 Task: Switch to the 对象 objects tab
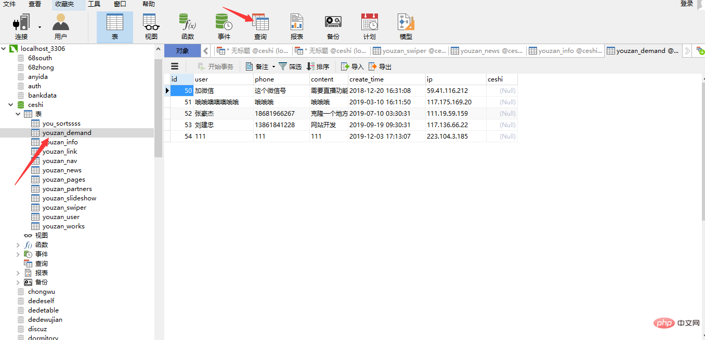point(182,51)
